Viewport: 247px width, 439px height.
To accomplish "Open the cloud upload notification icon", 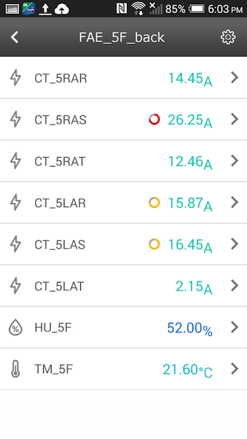I will pos(62,9).
